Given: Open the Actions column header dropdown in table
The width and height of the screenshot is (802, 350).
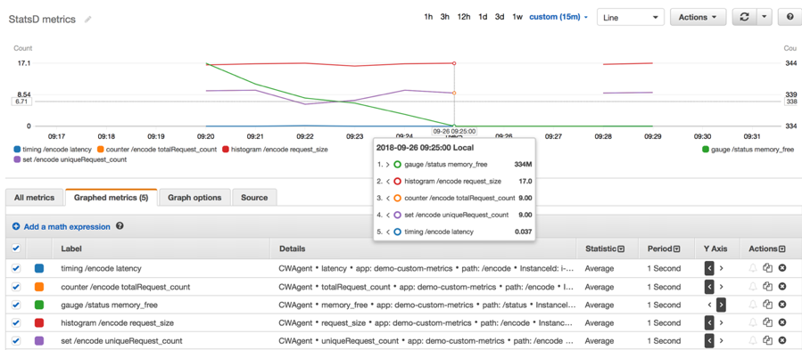Looking at the screenshot, I should click(x=782, y=248).
